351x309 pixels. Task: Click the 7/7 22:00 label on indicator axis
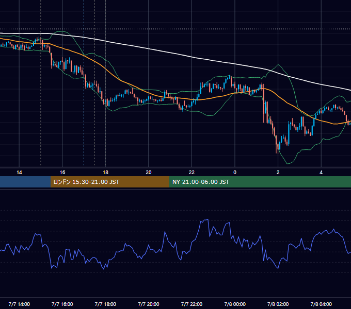pos(192,304)
